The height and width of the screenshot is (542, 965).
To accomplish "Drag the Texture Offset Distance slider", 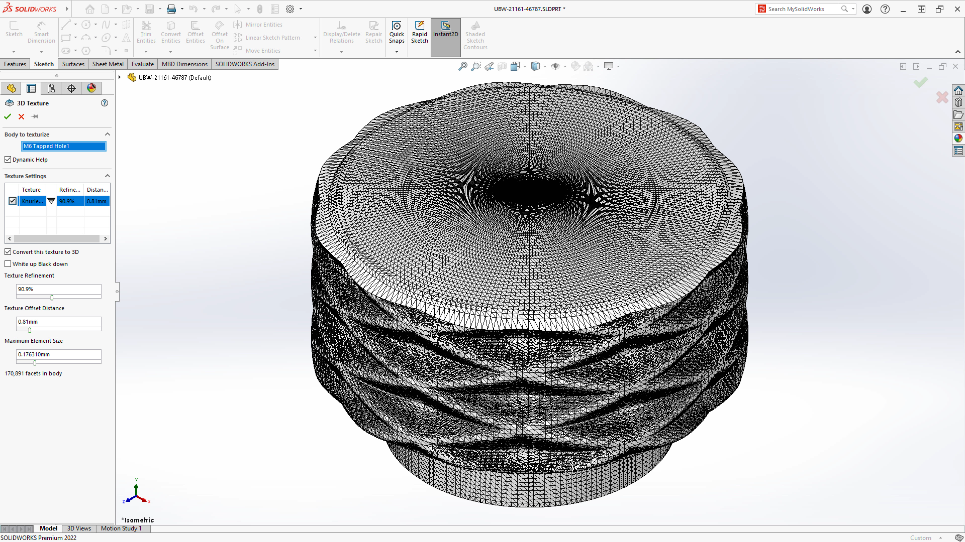I will [29, 330].
